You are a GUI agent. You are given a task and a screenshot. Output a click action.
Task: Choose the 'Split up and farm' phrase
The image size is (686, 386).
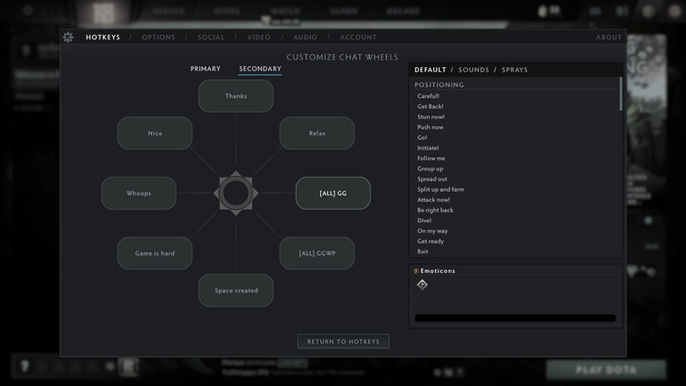coord(441,189)
